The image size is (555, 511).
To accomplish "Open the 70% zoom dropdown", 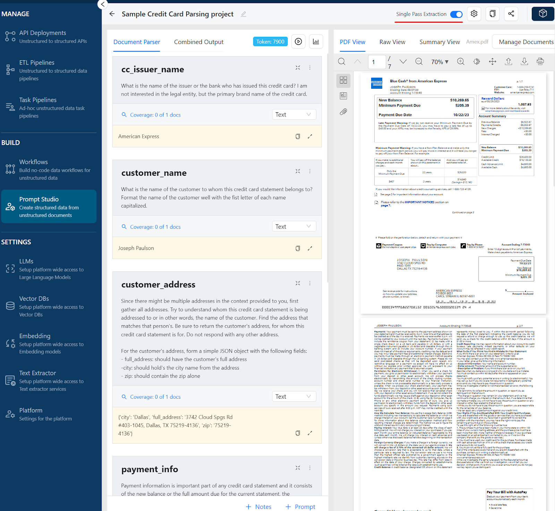I will (x=440, y=62).
